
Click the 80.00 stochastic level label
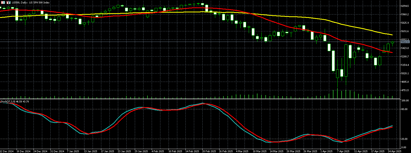point(404,109)
